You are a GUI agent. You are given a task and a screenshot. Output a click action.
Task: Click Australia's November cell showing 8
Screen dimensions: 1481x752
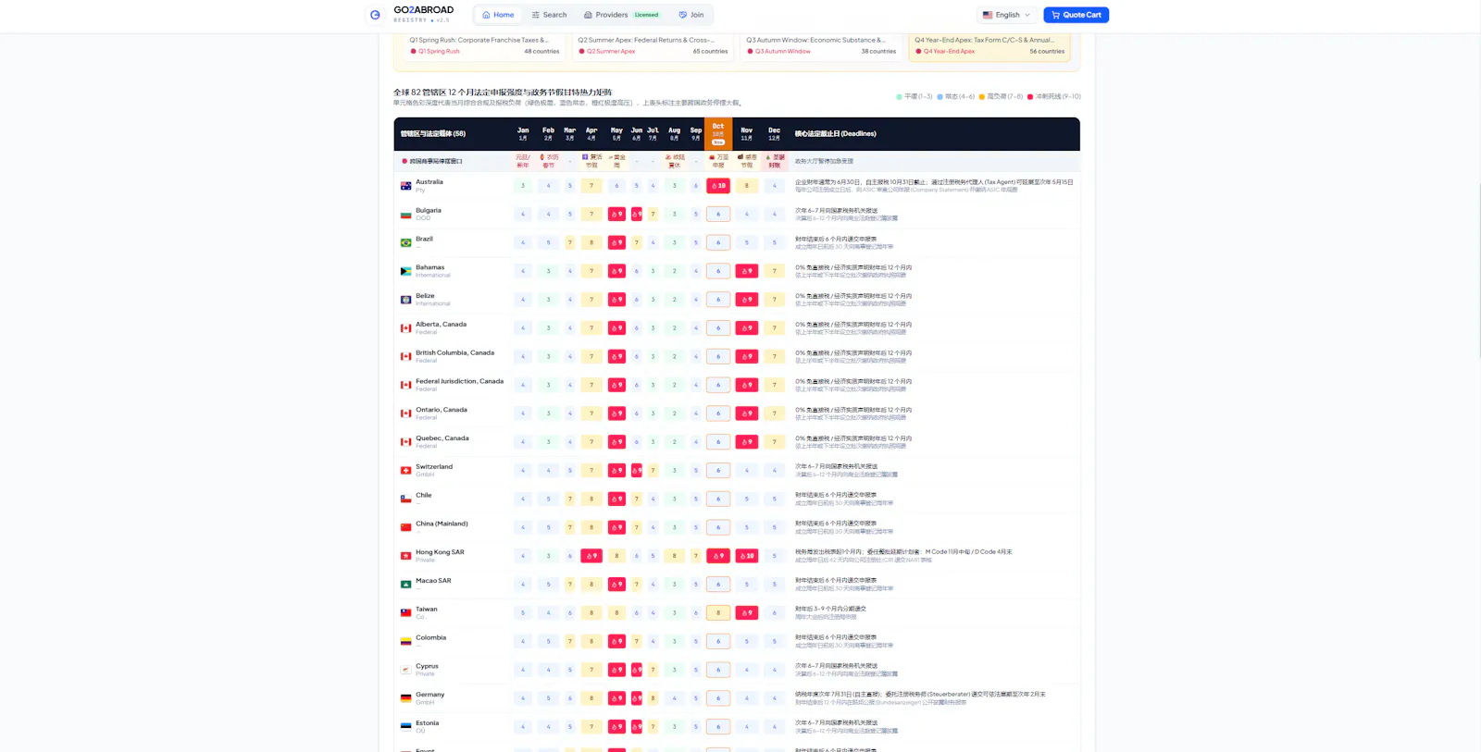(x=747, y=186)
